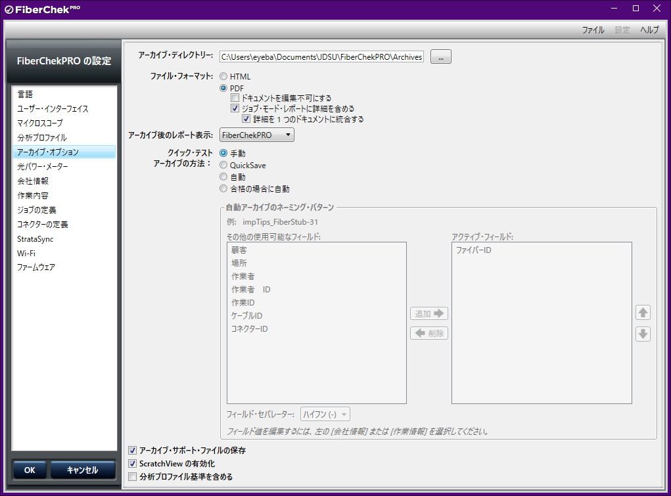Image resolution: width=671 pixels, height=496 pixels.
Task: Toggle アーカイブ・サポート・ファイルの保存 checkbox
Action: tap(133, 450)
